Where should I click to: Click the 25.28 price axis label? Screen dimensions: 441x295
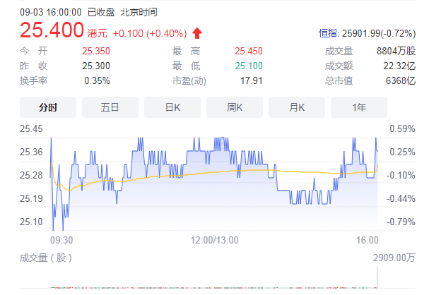[x=31, y=176]
